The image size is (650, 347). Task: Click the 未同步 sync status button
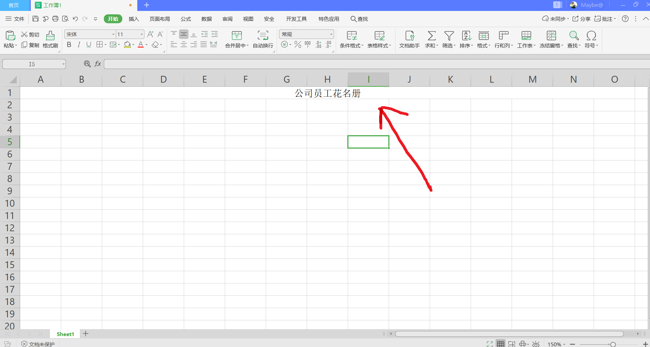point(555,19)
